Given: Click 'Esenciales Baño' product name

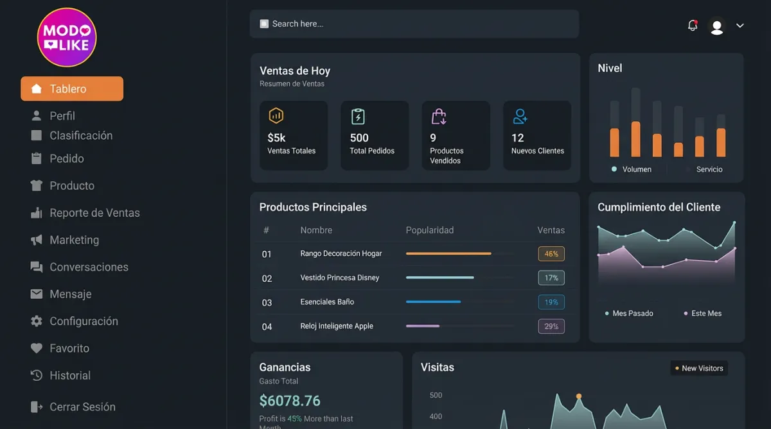Looking at the screenshot, I should (x=327, y=301).
